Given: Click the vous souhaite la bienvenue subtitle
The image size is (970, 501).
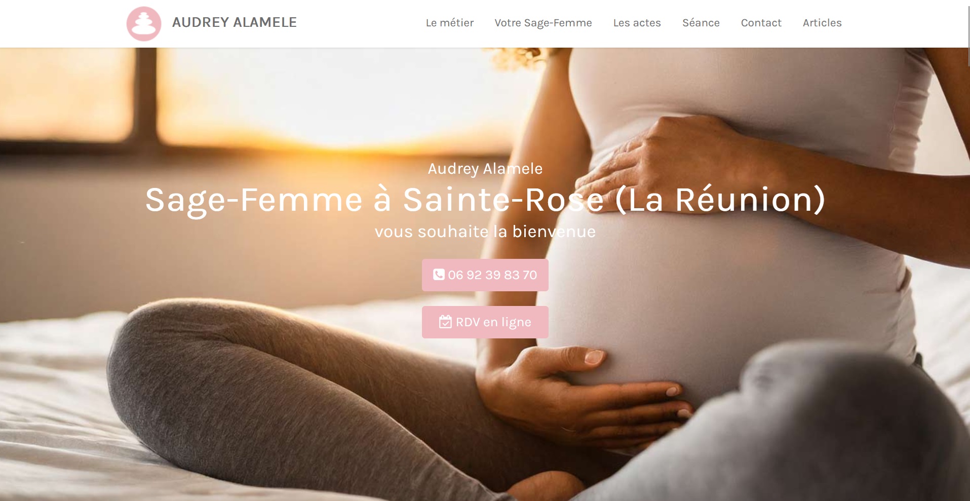Looking at the screenshot, I should (x=485, y=232).
